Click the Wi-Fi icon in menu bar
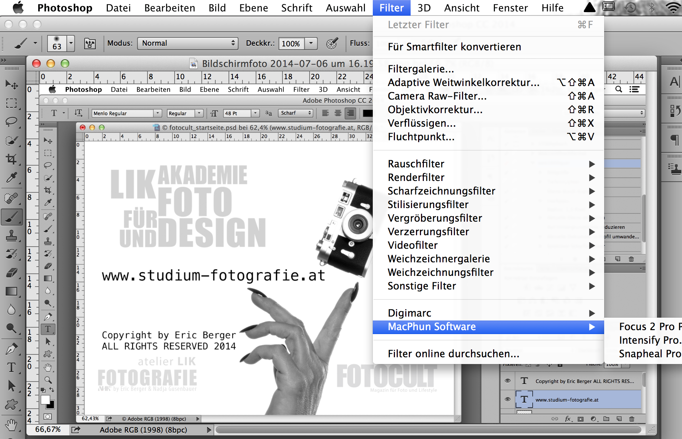 (x=673, y=7)
